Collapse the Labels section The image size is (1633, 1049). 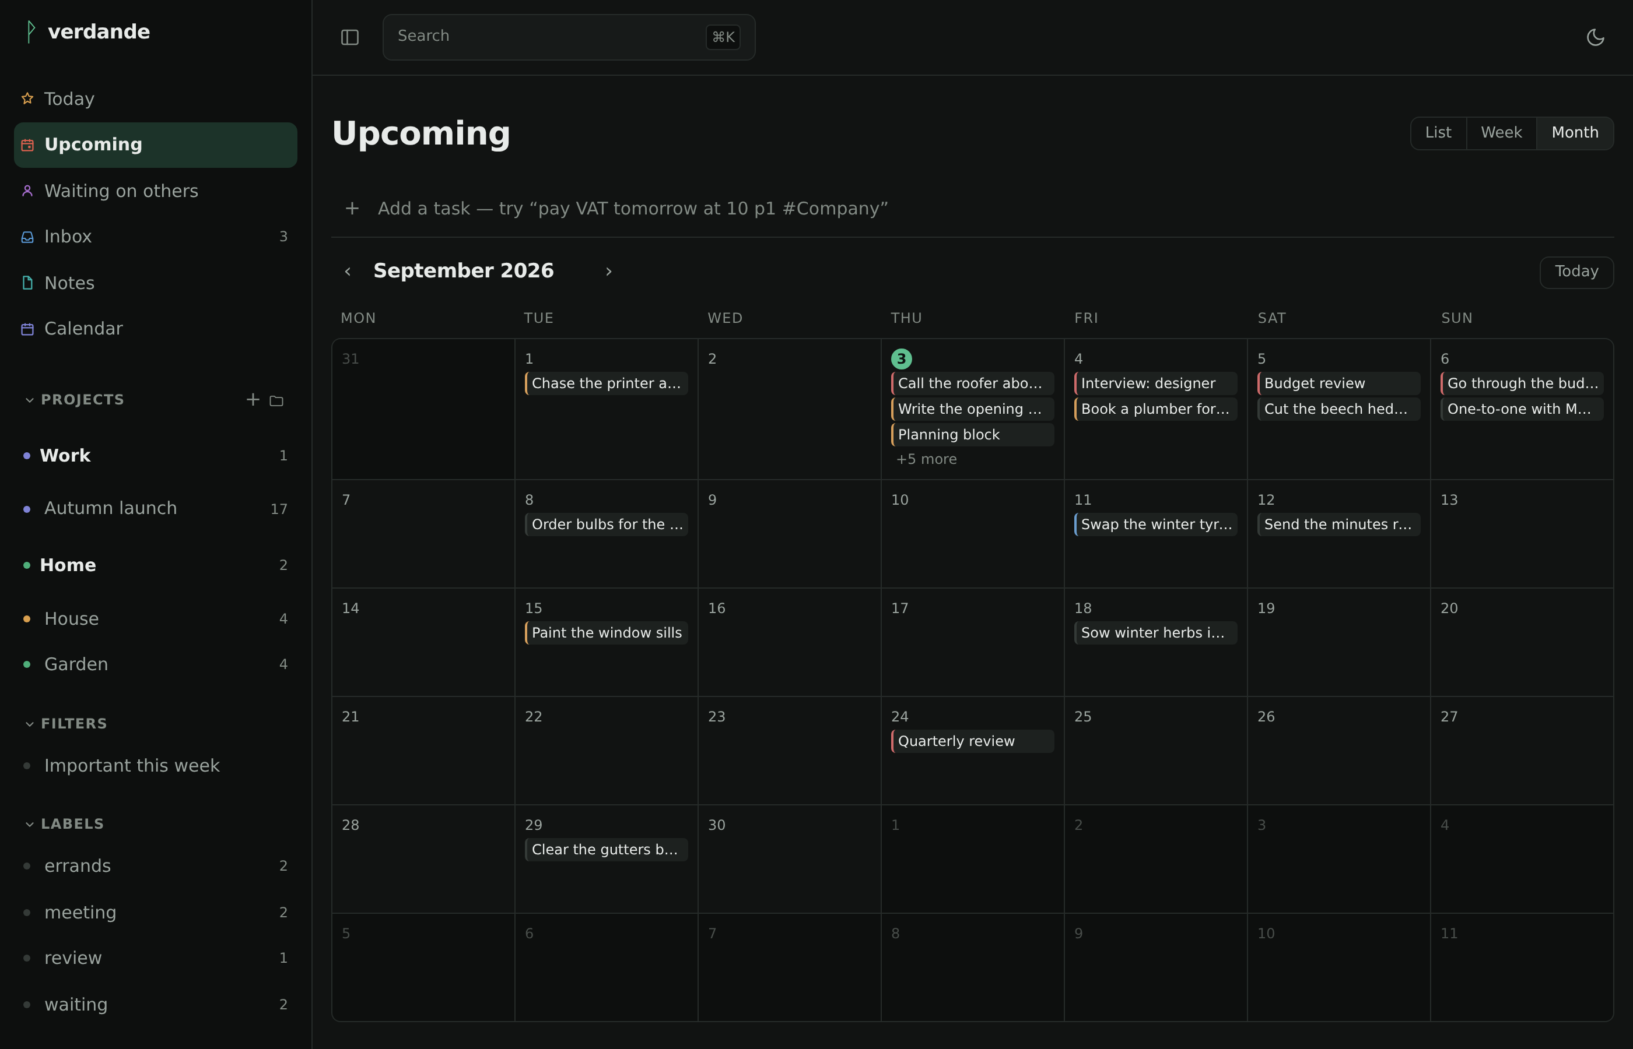[29, 824]
